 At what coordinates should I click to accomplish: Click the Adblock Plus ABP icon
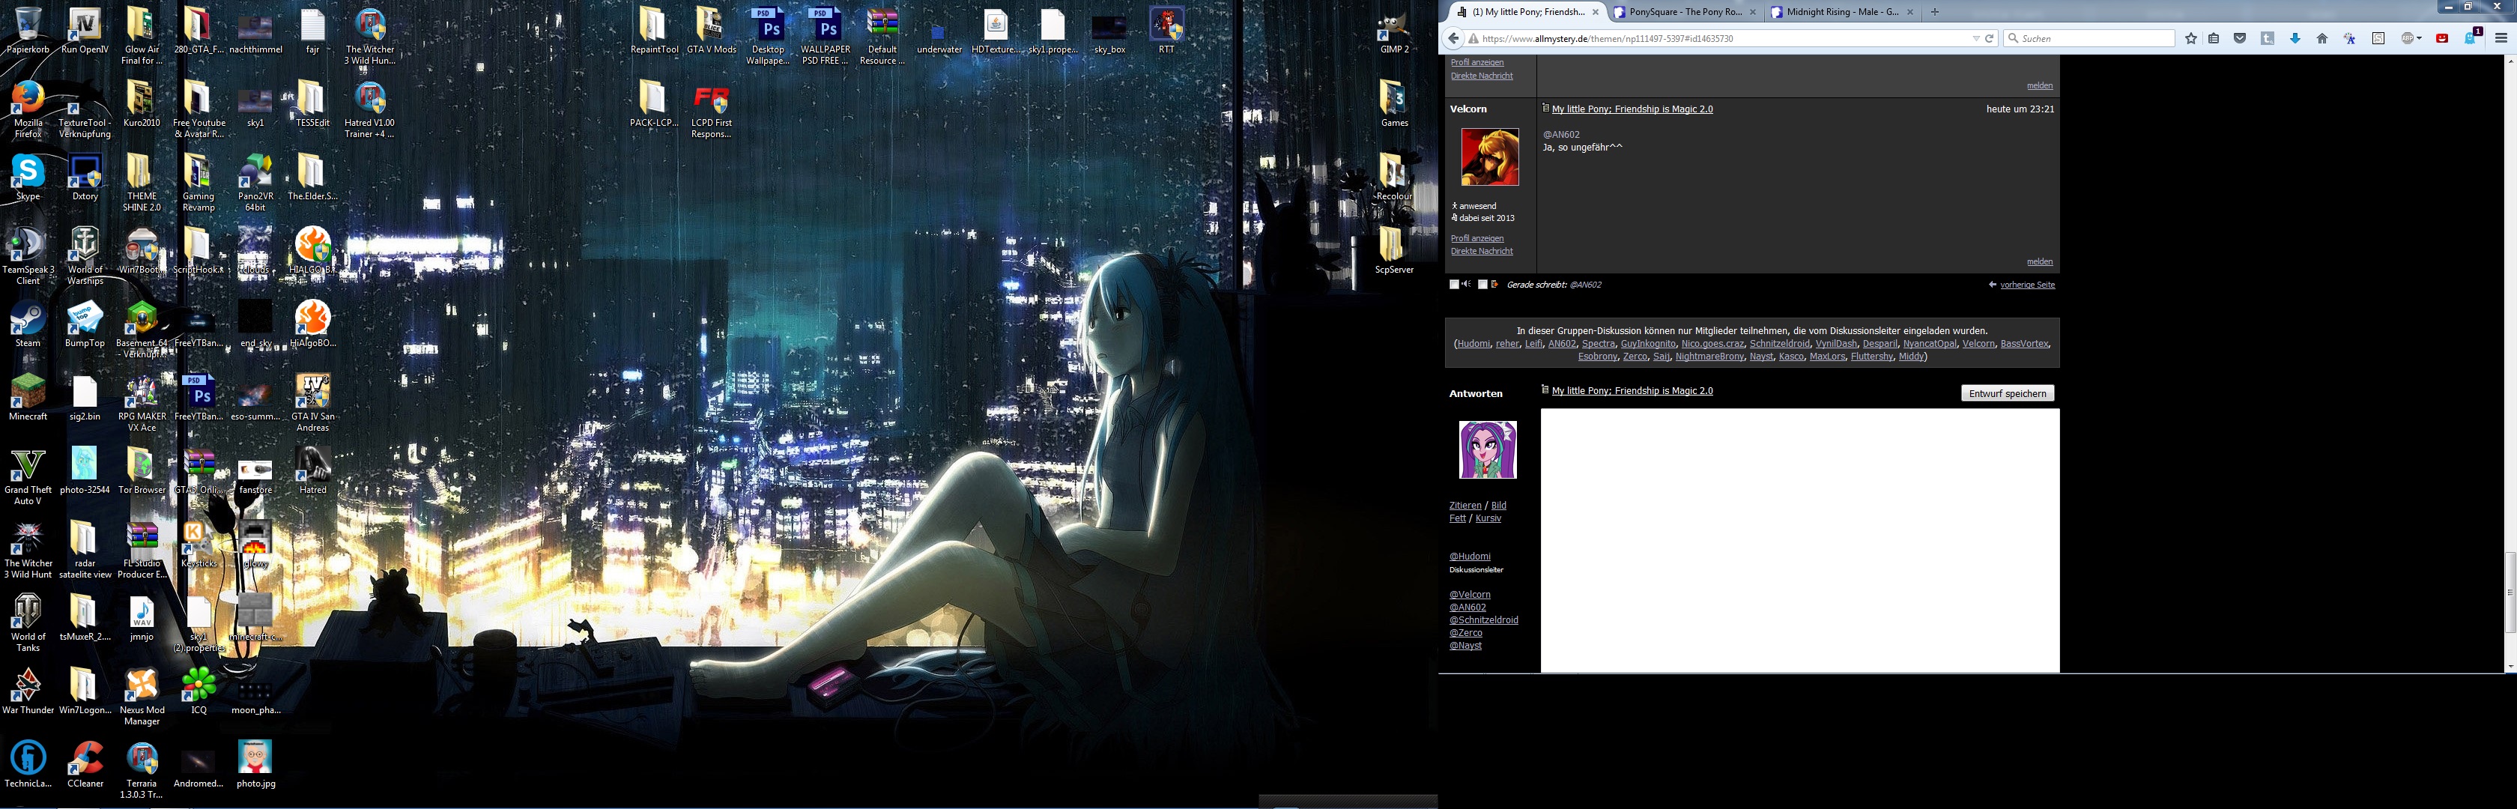[2408, 38]
